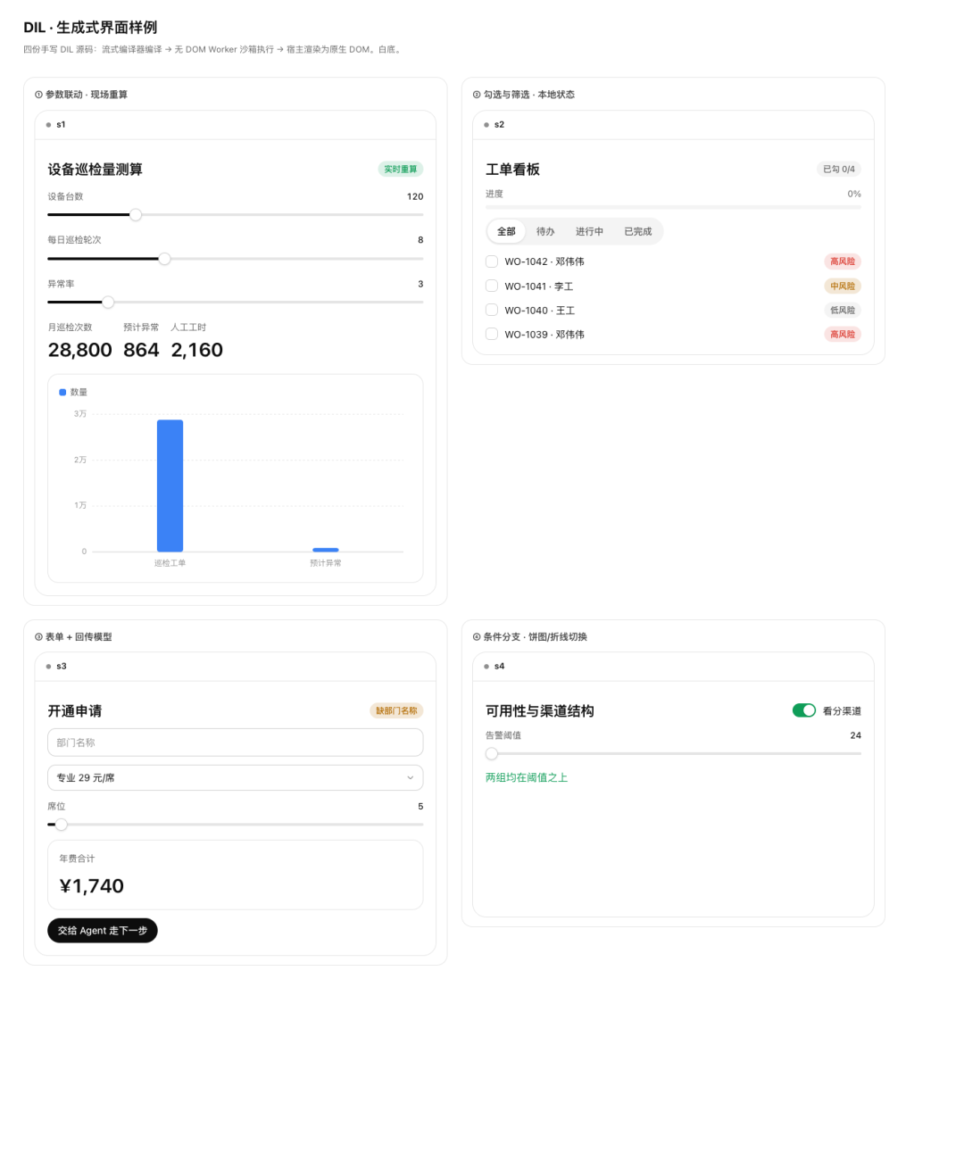
Task: Tick the checkbox for WO-1039 · 邓伟伟
Action: click(x=492, y=334)
